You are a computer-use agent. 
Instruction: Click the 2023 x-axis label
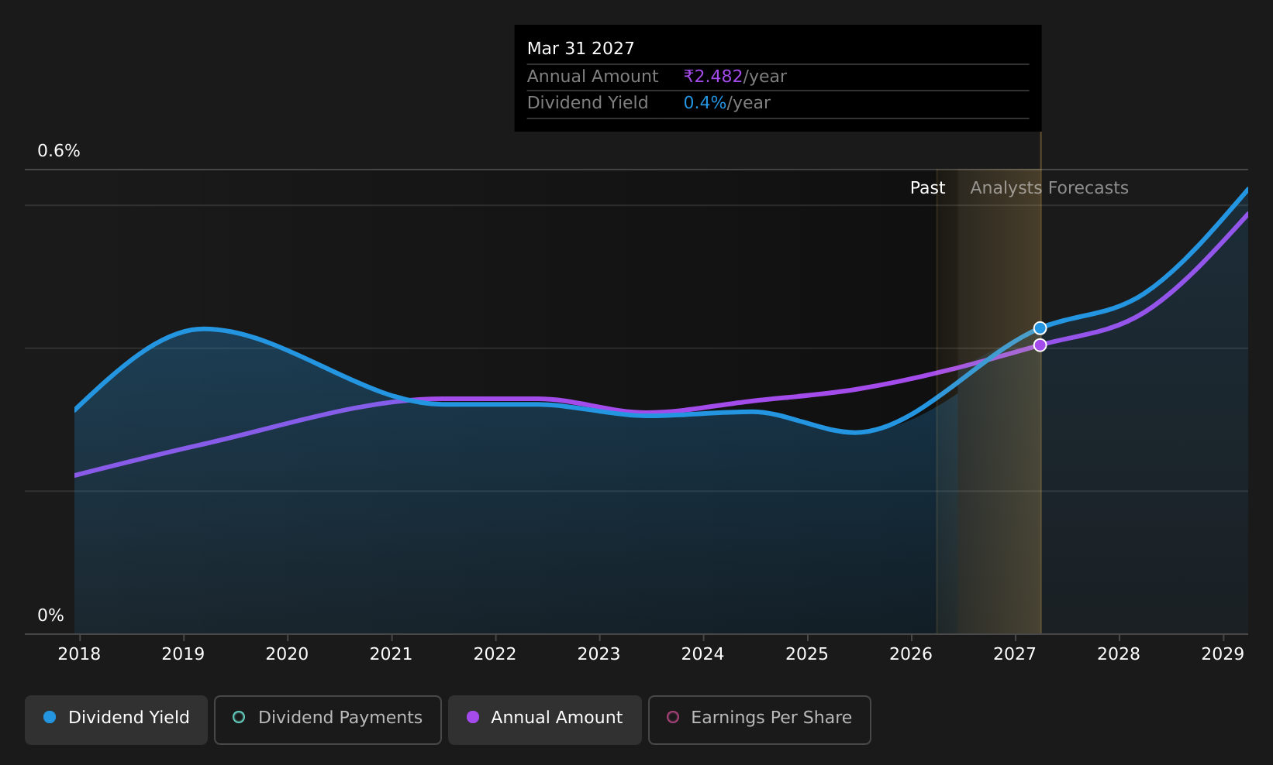(599, 654)
